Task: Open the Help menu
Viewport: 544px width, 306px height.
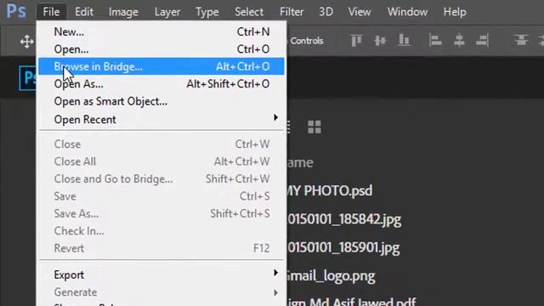Action: coord(455,12)
